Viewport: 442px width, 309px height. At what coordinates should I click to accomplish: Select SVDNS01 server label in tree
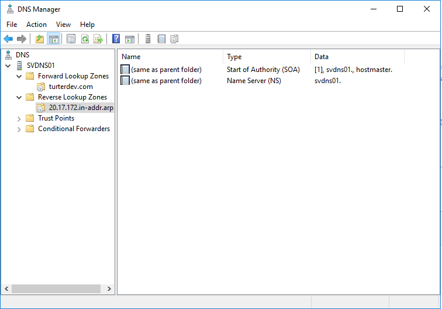pyautogui.click(x=40, y=66)
